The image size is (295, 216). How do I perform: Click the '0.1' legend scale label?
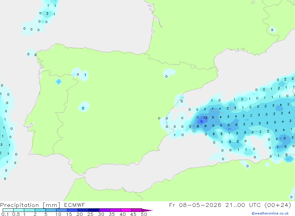coord(5,214)
